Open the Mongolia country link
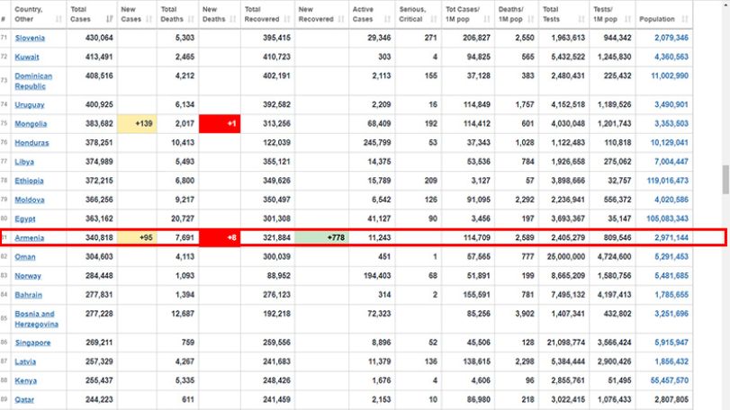 pyautogui.click(x=31, y=124)
